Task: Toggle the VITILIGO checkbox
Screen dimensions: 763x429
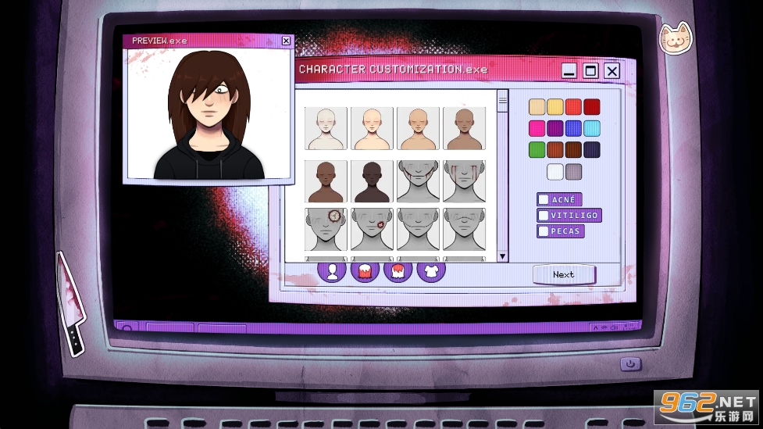Action: tap(544, 216)
